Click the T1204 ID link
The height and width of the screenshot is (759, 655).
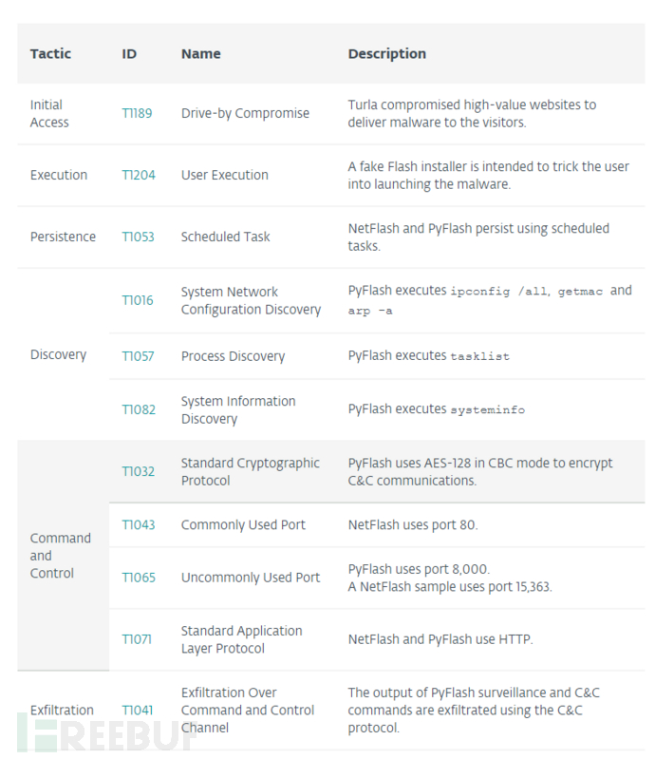click(x=138, y=176)
